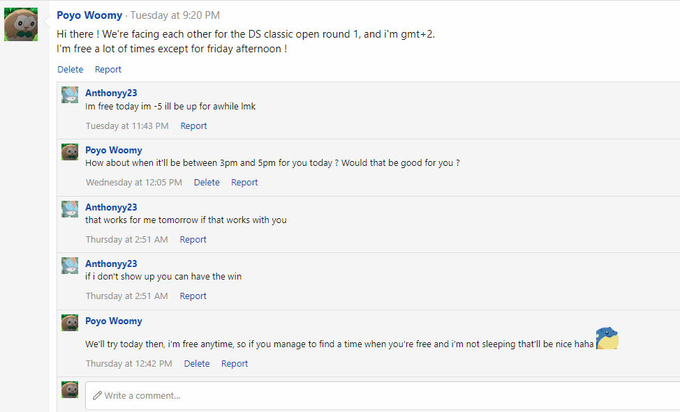Delete the Thursday 12:42 PM comment

(197, 364)
